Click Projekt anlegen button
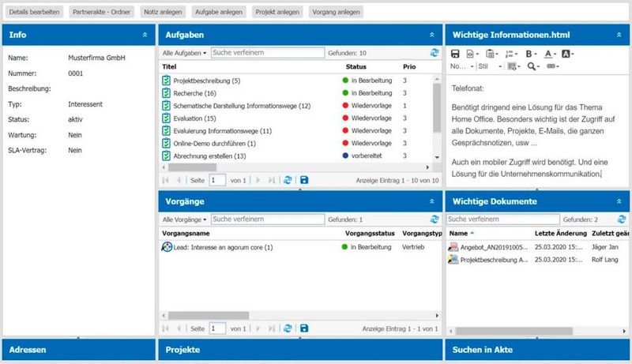The image size is (632, 364). click(x=277, y=12)
